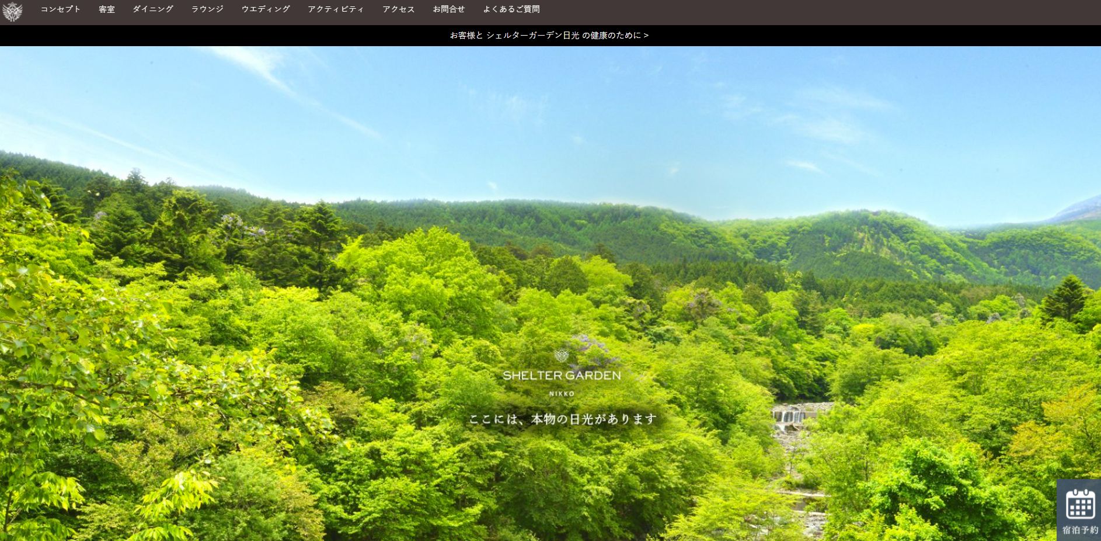1101x541 pixels.
Task: Open ウエディング page
Action: coord(266,9)
